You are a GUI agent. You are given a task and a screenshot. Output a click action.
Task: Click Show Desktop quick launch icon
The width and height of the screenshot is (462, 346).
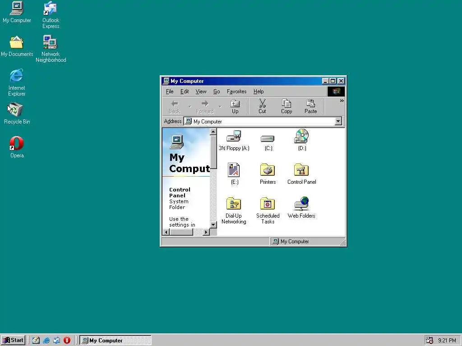tap(36, 340)
